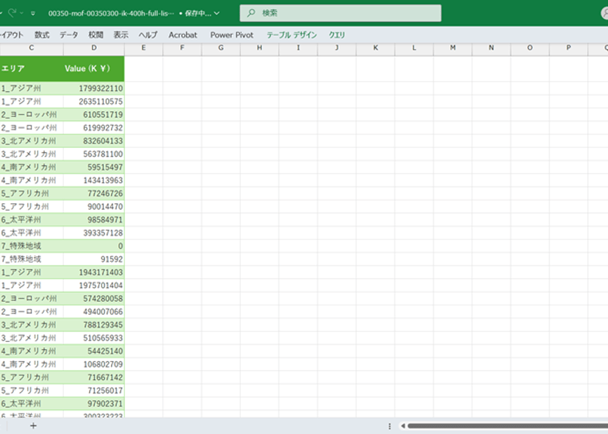Open the データ ribbon tab

click(68, 35)
